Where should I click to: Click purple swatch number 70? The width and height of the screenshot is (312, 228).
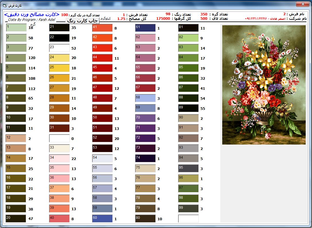click(x=145, y=118)
